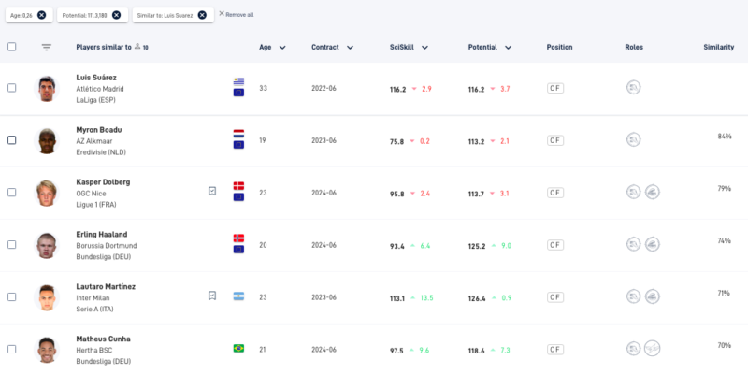Sort by Potential column chevron
This screenshot has width=748, height=375.
(508, 48)
